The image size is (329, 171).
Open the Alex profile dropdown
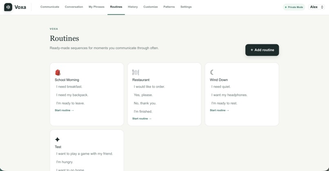316,7
